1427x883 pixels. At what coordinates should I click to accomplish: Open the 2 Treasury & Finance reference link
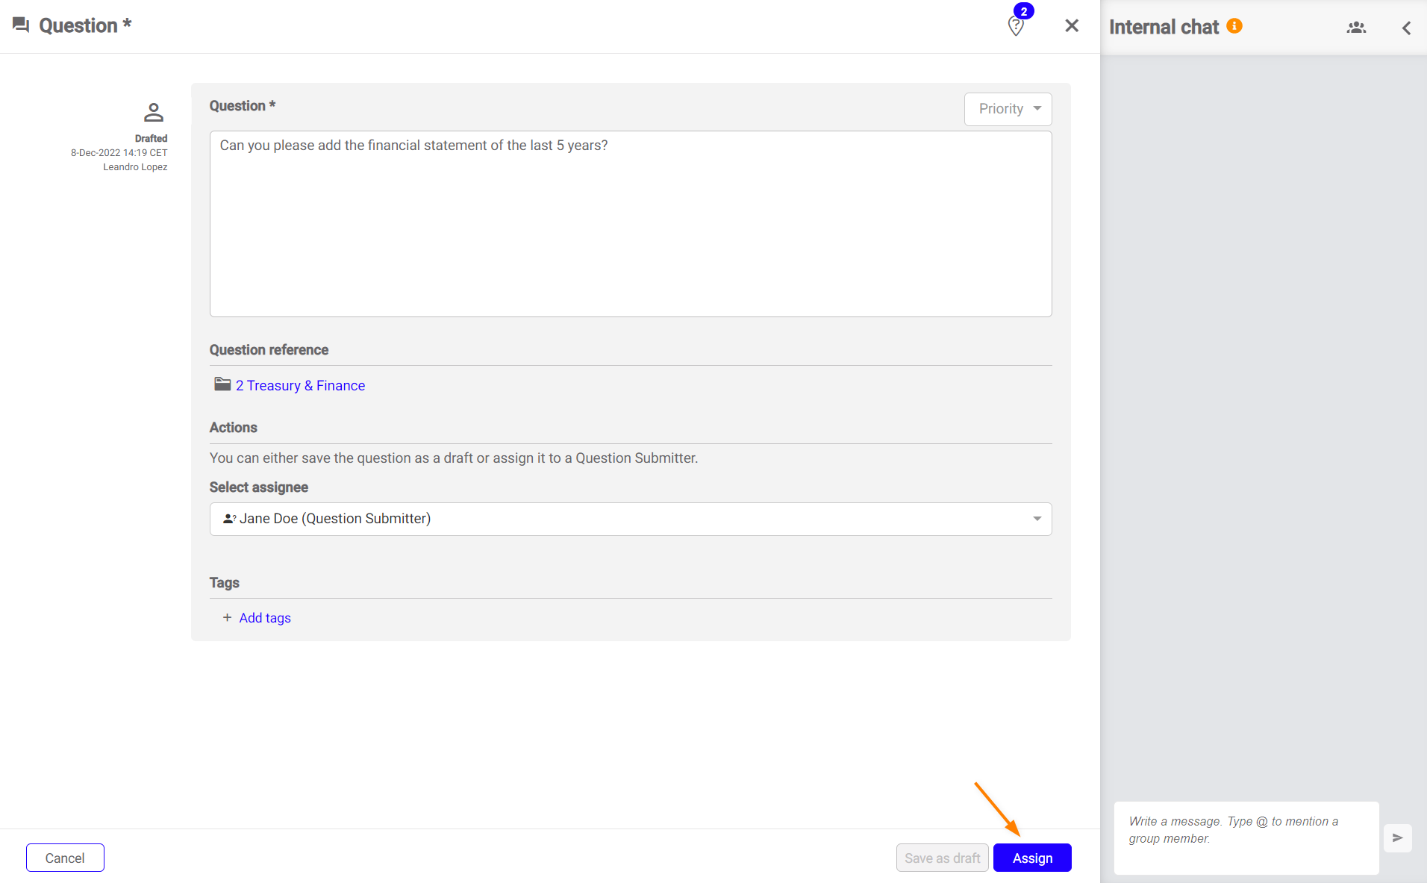pyautogui.click(x=300, y=386)
